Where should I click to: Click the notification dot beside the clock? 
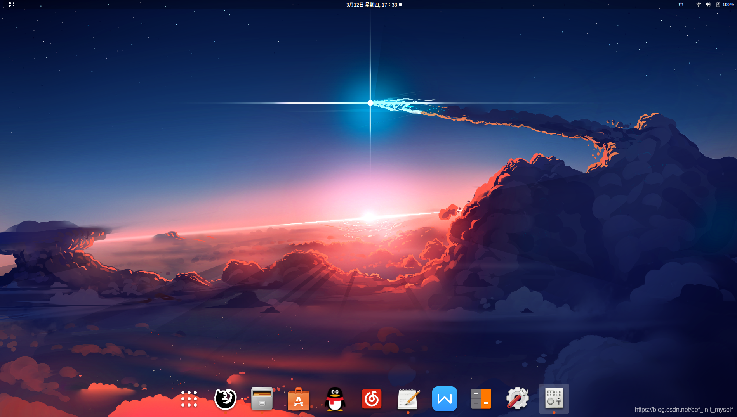pyautogui.click(x=400, y=5)
